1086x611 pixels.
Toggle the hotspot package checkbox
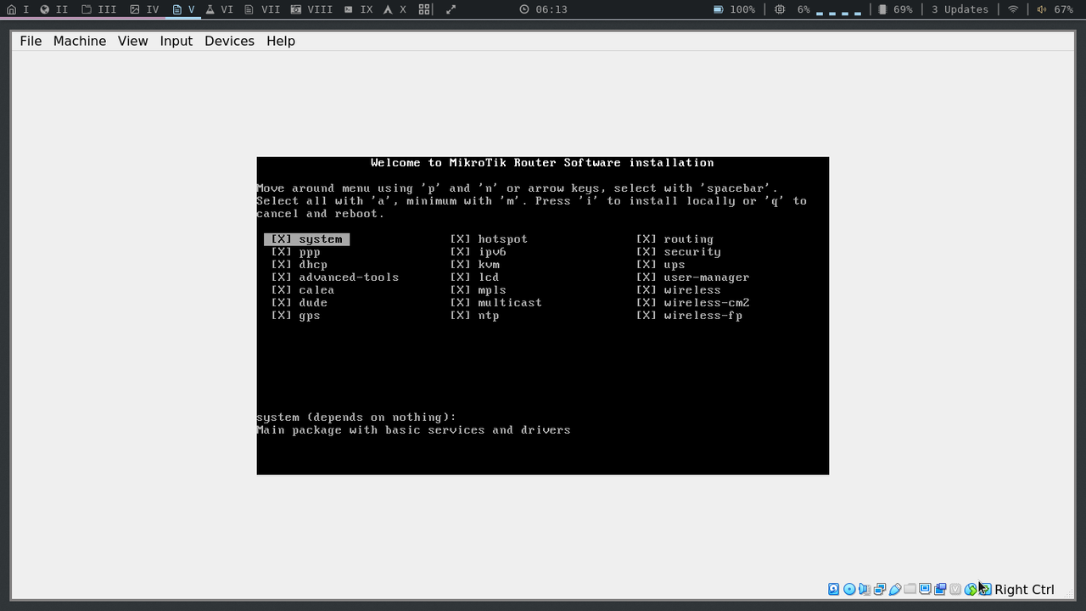pos(461,239)
